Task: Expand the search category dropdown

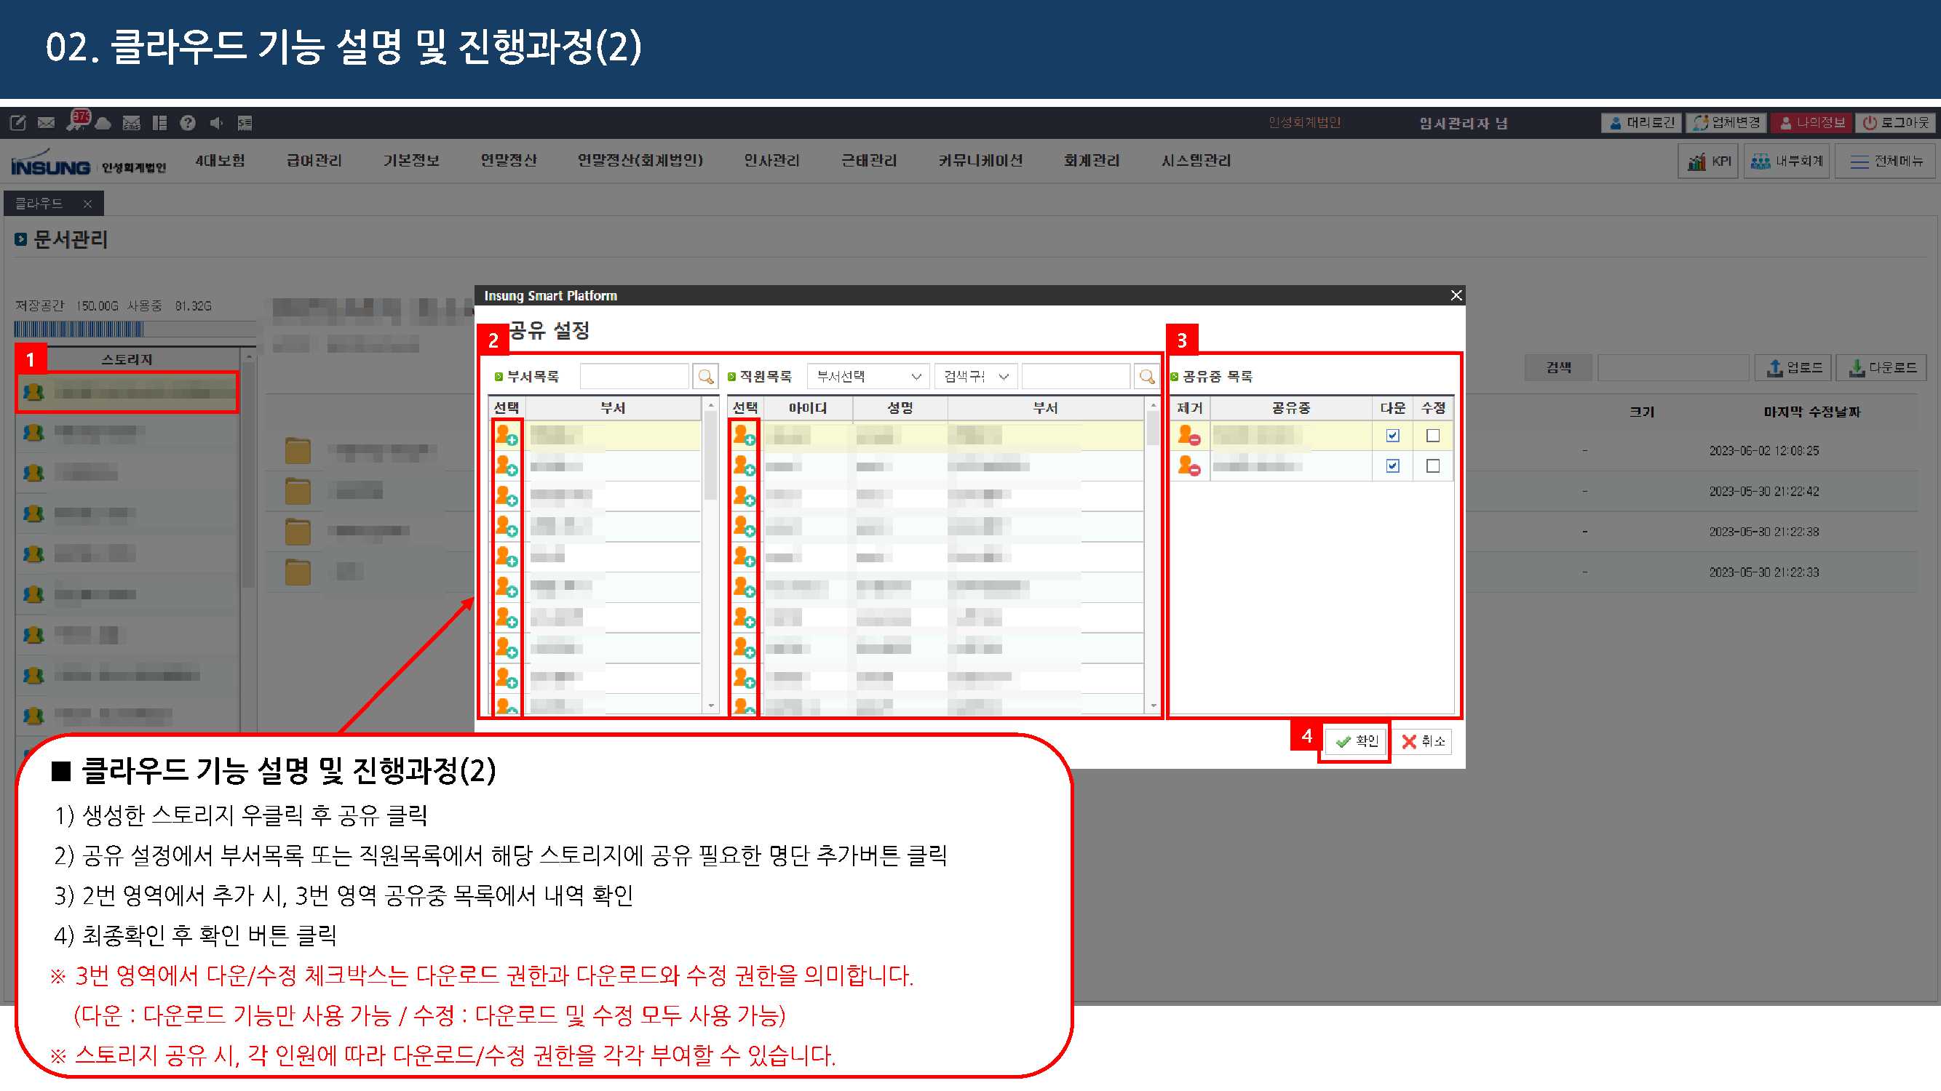Action: tap(976, 376)
